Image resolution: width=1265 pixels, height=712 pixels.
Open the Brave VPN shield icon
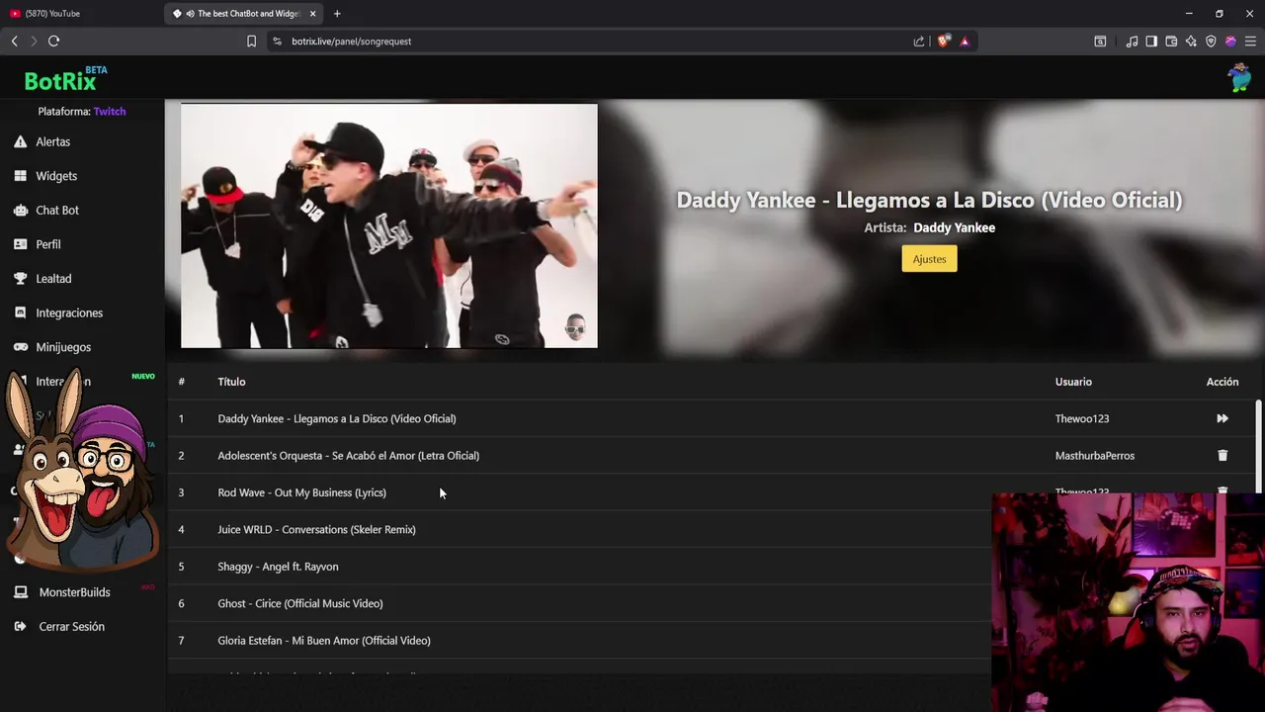point(1211,42)
